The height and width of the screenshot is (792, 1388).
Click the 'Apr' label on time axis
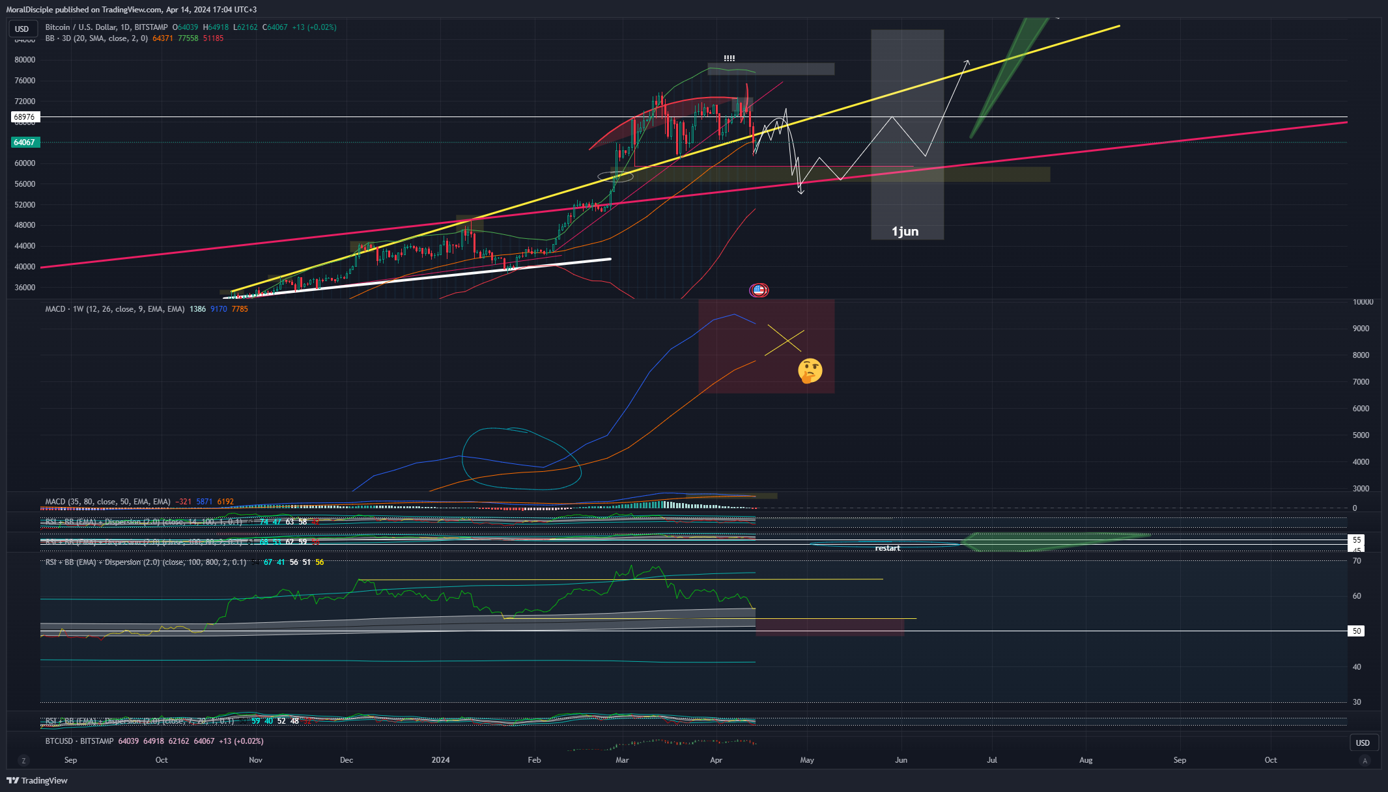click(716, 760)
